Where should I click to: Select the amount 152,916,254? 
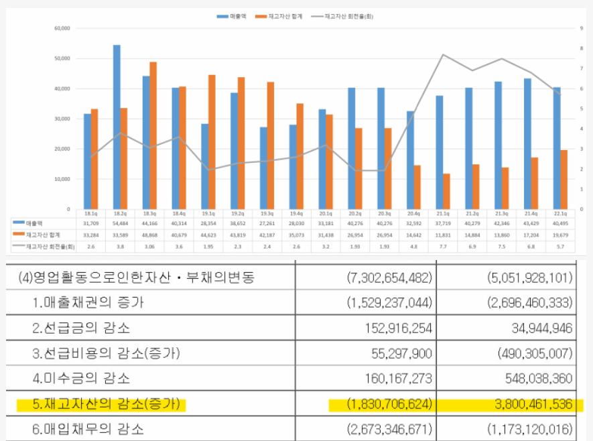click(398, 328)
